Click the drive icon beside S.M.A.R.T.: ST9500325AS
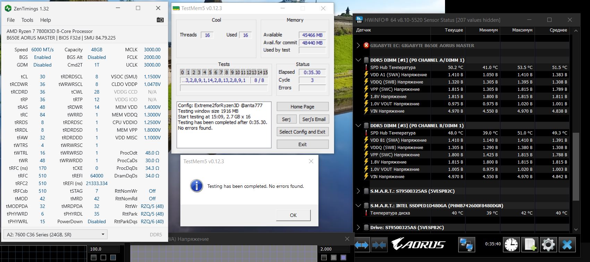 (x=366, y=191)
